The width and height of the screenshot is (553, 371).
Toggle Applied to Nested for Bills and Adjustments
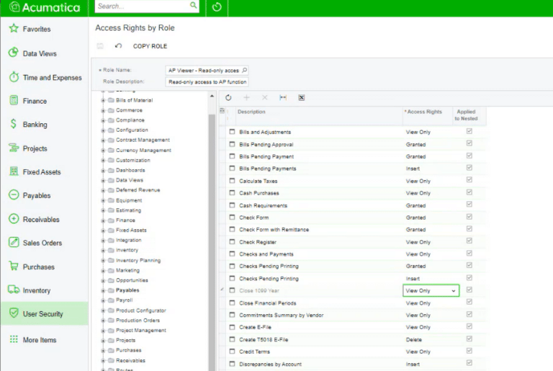click(469, 132)
